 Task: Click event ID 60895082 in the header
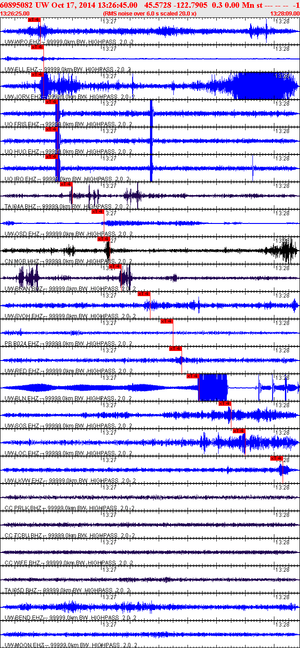[x=16, y=5]
